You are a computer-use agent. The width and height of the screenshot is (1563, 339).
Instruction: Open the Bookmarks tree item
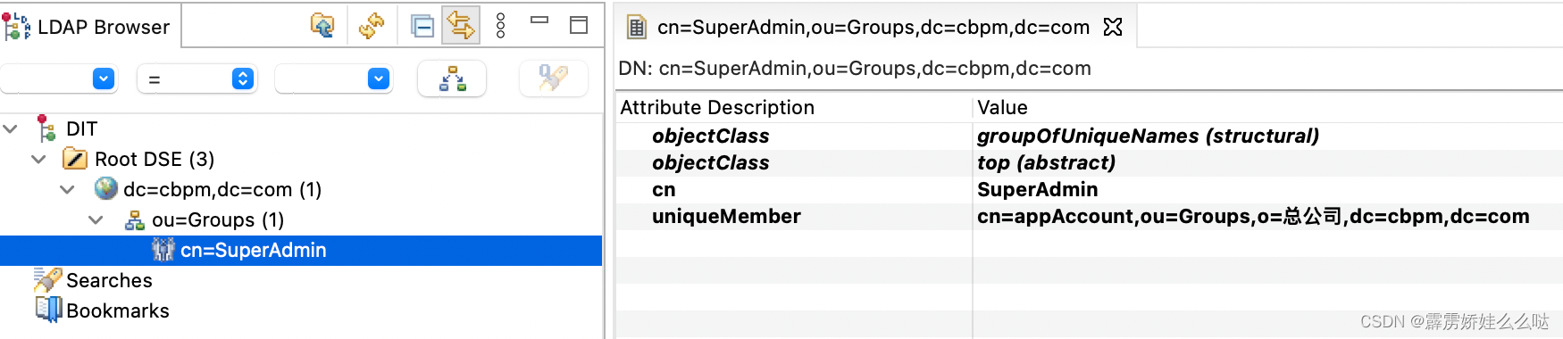(x=118, y=311)
